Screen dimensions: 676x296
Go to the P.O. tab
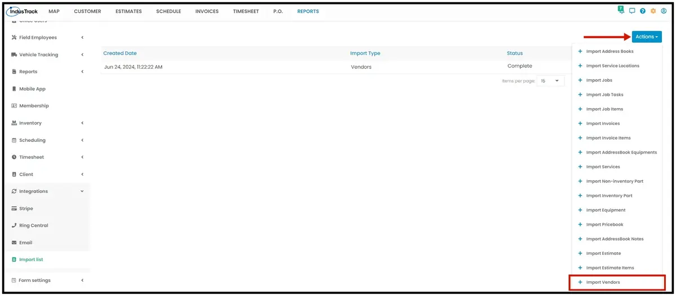[x=278, y=11]
